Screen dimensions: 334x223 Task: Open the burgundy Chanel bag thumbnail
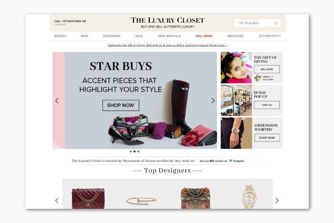tap(88, 198)
